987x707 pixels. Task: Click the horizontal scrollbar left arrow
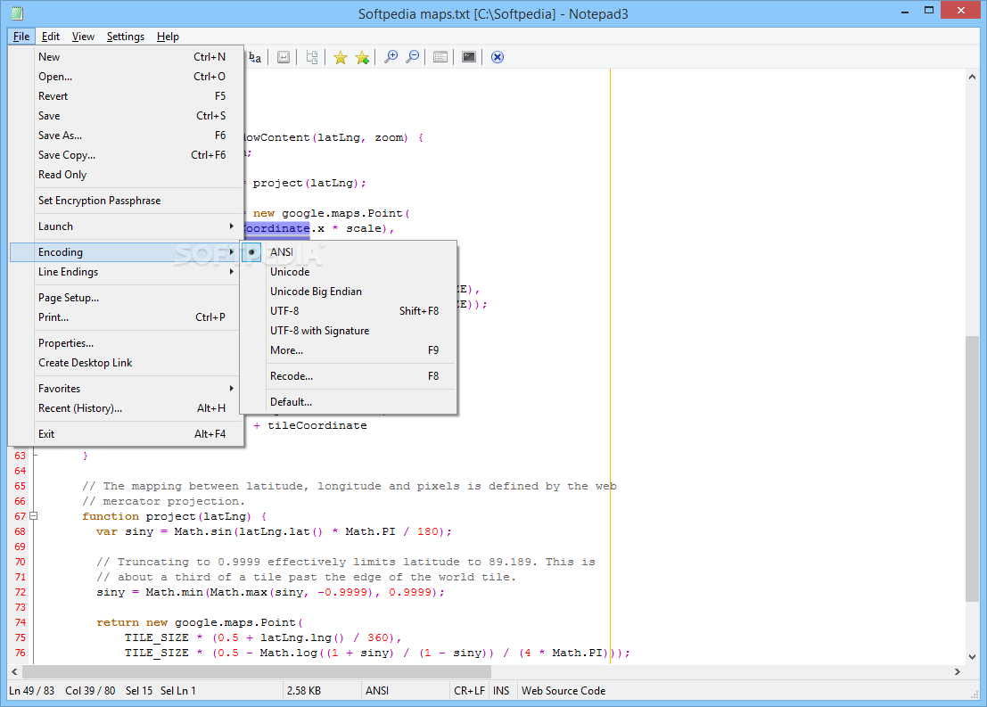pos(14,671)
